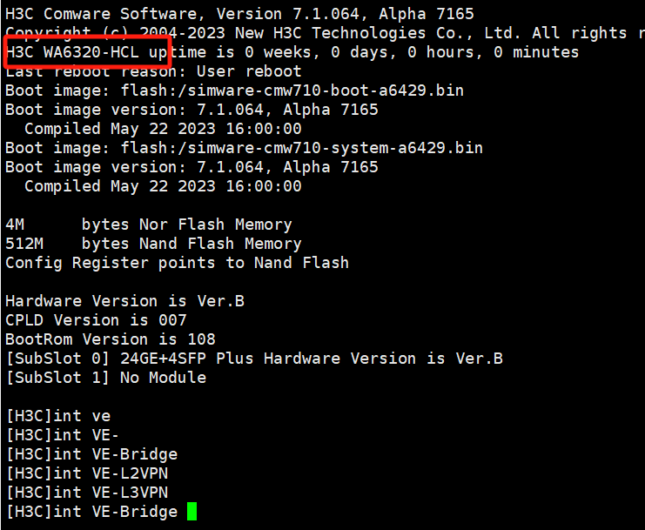Click the 'int VE-L3VPN' command line

(x=86, y=493)
